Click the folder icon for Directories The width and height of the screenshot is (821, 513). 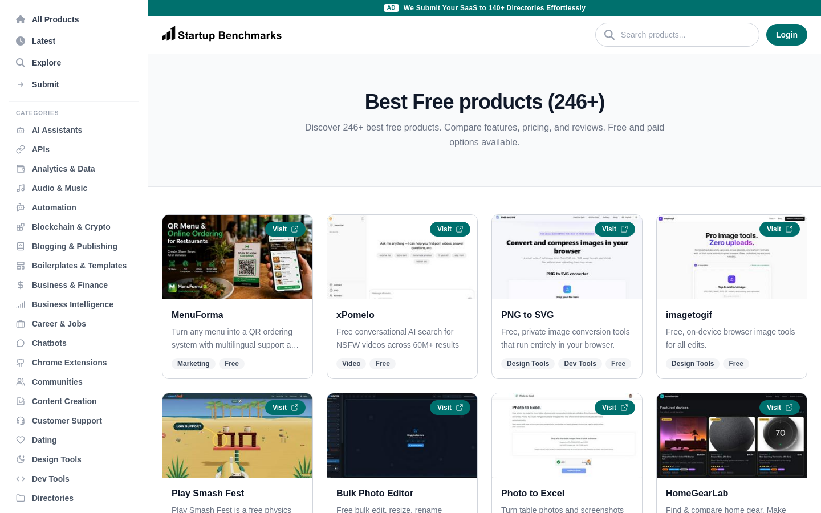pyautogui.click(x=21, y=498)
